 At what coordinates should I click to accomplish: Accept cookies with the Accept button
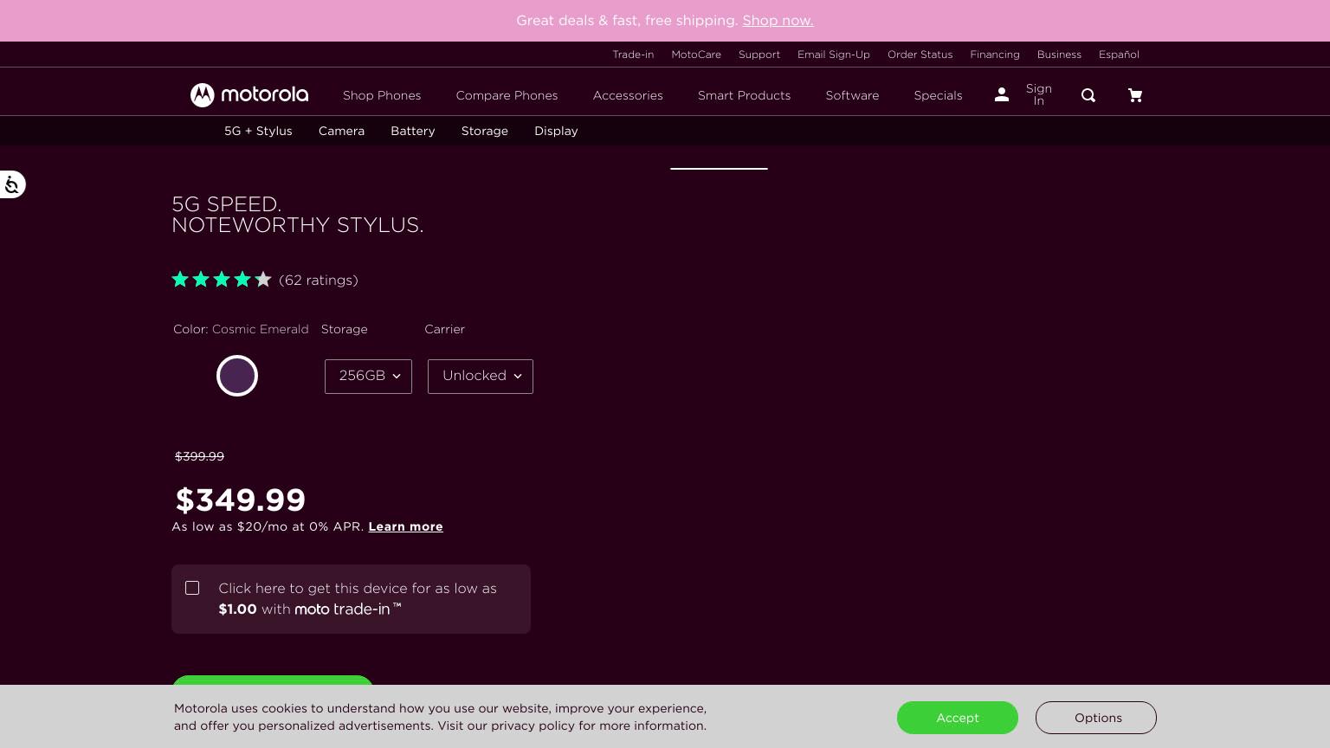click(x=958, y=718)
